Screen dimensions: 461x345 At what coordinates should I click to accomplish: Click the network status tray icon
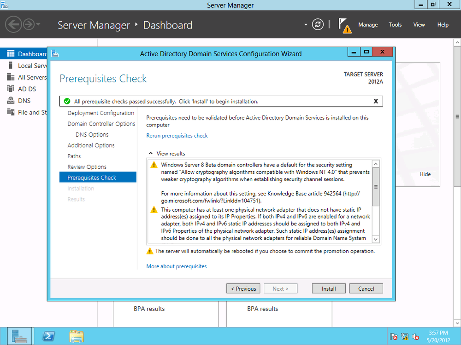tap(405, 337)
